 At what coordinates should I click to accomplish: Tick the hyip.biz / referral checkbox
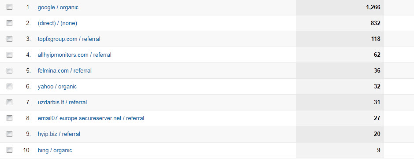point(10,134)
